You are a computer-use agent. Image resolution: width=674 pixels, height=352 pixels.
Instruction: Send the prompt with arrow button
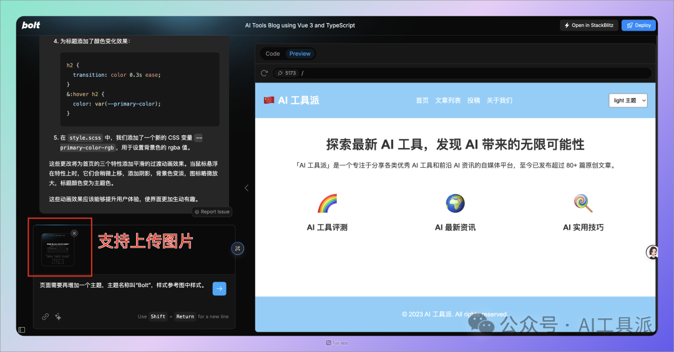click(x=219, y=289)
